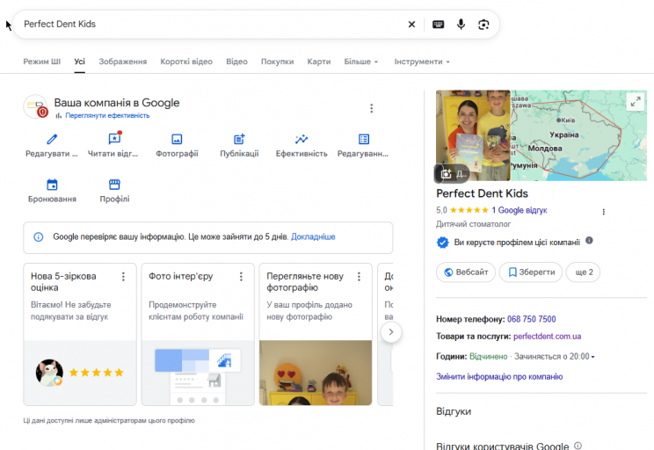
Task: Open the Бронювання calendar icon
Action: pyautogui.click(x=52, y=185)
